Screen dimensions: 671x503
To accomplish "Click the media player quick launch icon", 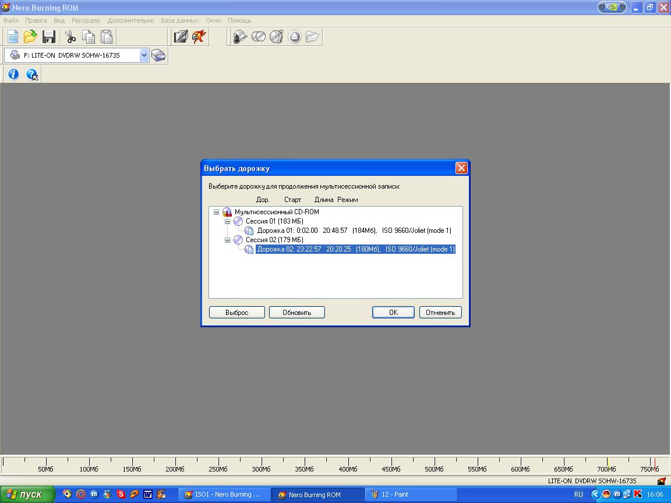I will click(x=67, y=494).
